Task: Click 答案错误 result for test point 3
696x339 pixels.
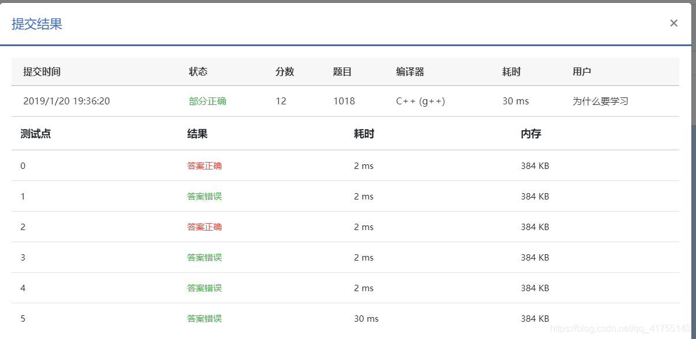Action: (x=204, y=258)
